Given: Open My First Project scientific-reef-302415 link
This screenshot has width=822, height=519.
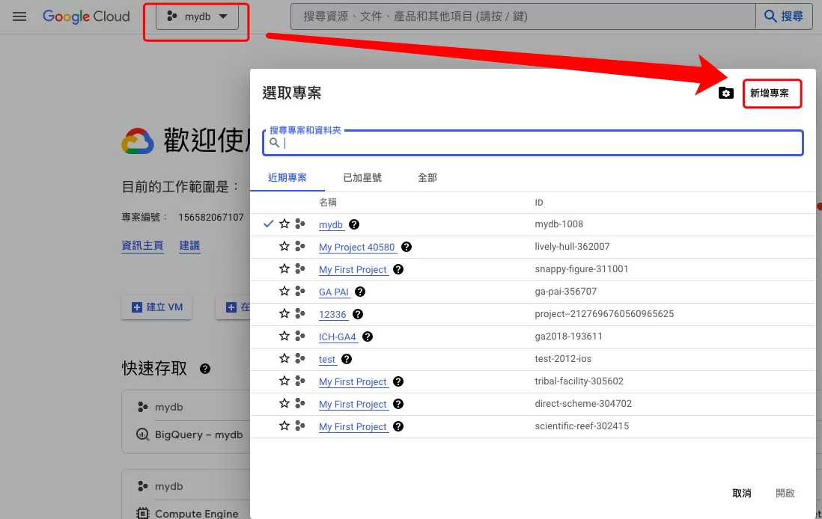Looking at the screenshot, I should click(353, 427).
